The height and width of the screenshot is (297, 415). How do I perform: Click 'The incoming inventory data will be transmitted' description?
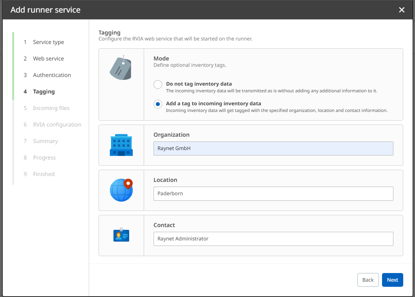point(272,91)
